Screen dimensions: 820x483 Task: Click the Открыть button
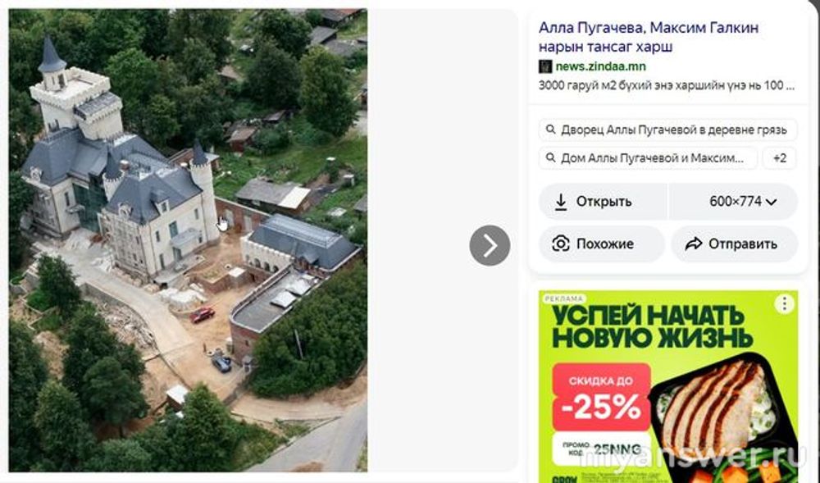[603, 202]
